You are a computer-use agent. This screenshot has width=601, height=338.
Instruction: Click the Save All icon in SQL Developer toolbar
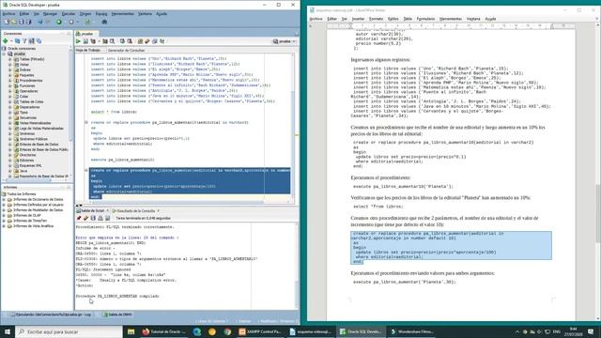pos(28,22)
